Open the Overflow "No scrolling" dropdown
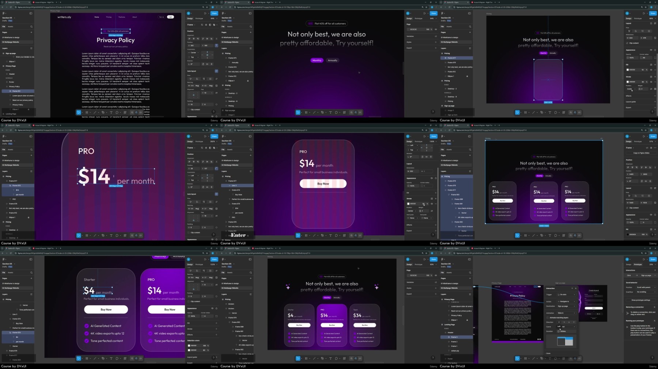Image resolution: width=658 pixels, height=369 pixels. [645, 292]
